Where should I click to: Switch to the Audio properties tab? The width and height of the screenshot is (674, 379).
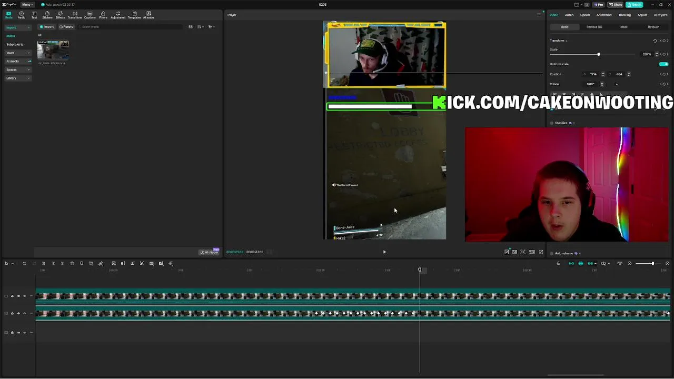point(569,15)
